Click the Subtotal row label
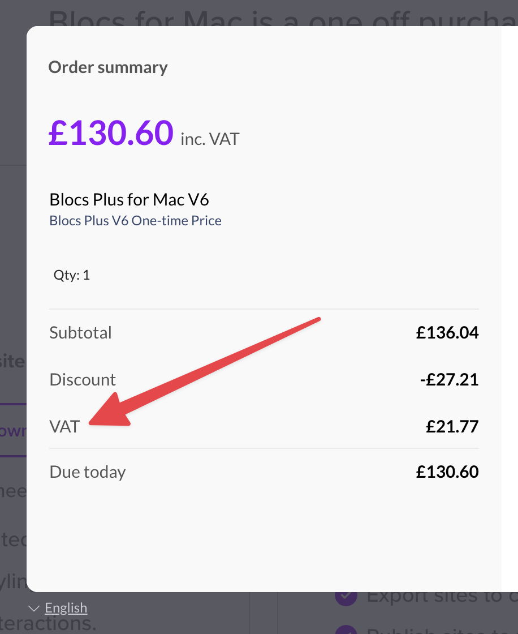The width and height of the screenshot is (518, 634). [81, 332]
